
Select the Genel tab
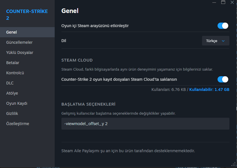click(x=12, y=32)
